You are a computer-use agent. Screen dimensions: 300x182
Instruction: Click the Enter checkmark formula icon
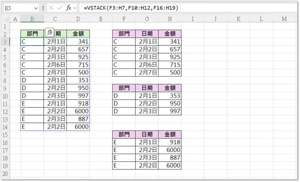[x=60, y=8]
